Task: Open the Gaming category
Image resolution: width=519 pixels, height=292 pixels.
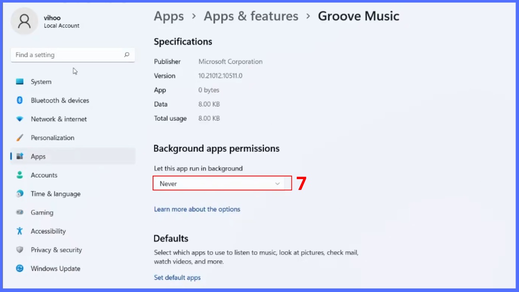Action: [x=73, y=212]
